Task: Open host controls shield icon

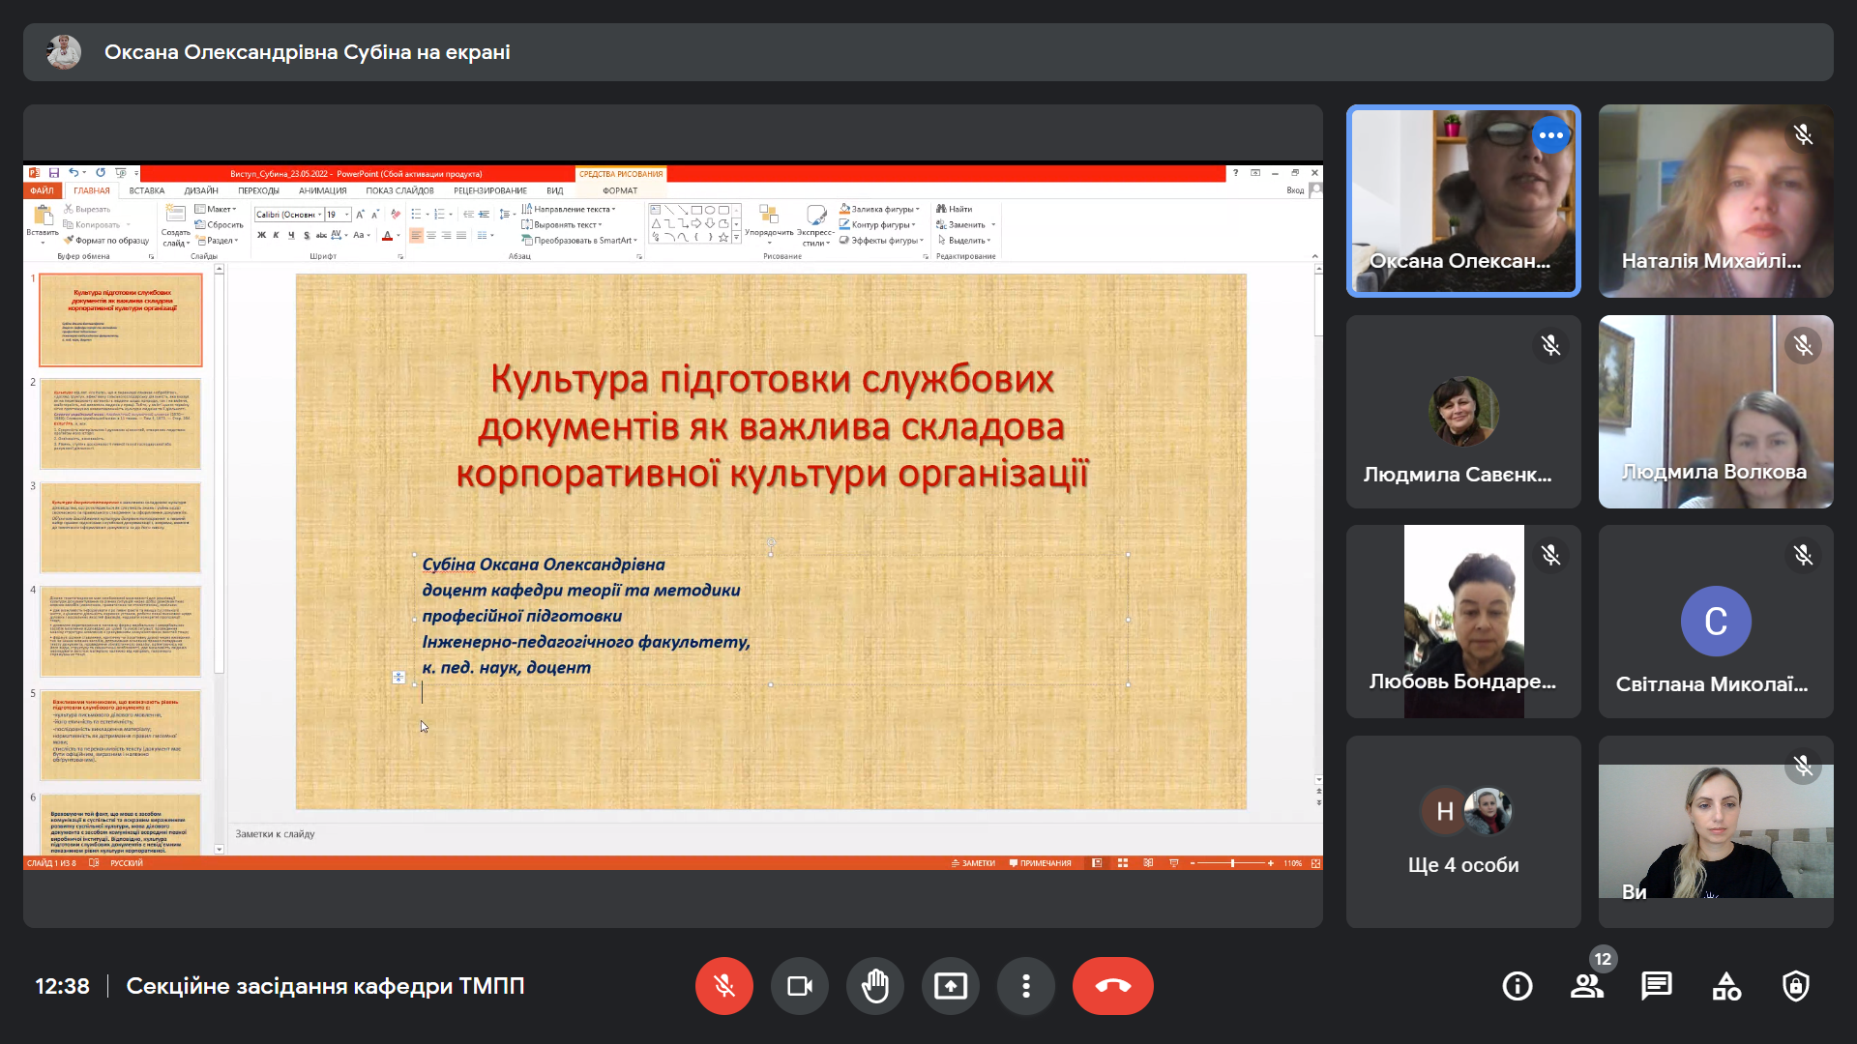Action: click(x=1796, y=986)
